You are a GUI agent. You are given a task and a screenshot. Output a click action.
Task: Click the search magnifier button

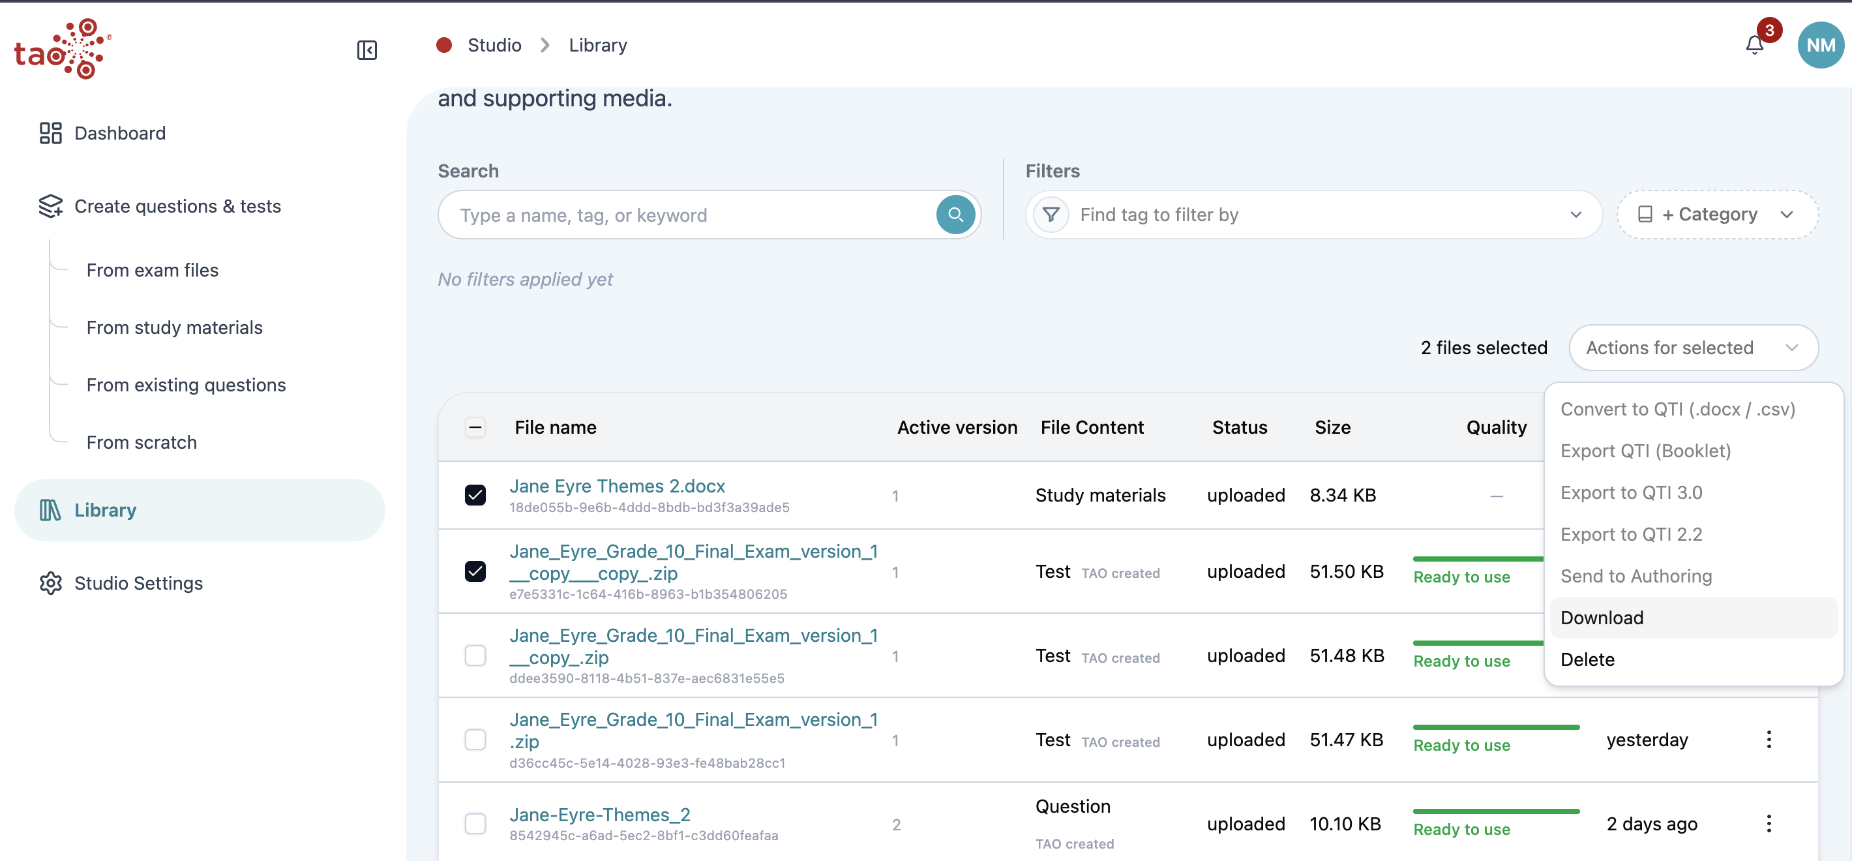tap(955, 215)
